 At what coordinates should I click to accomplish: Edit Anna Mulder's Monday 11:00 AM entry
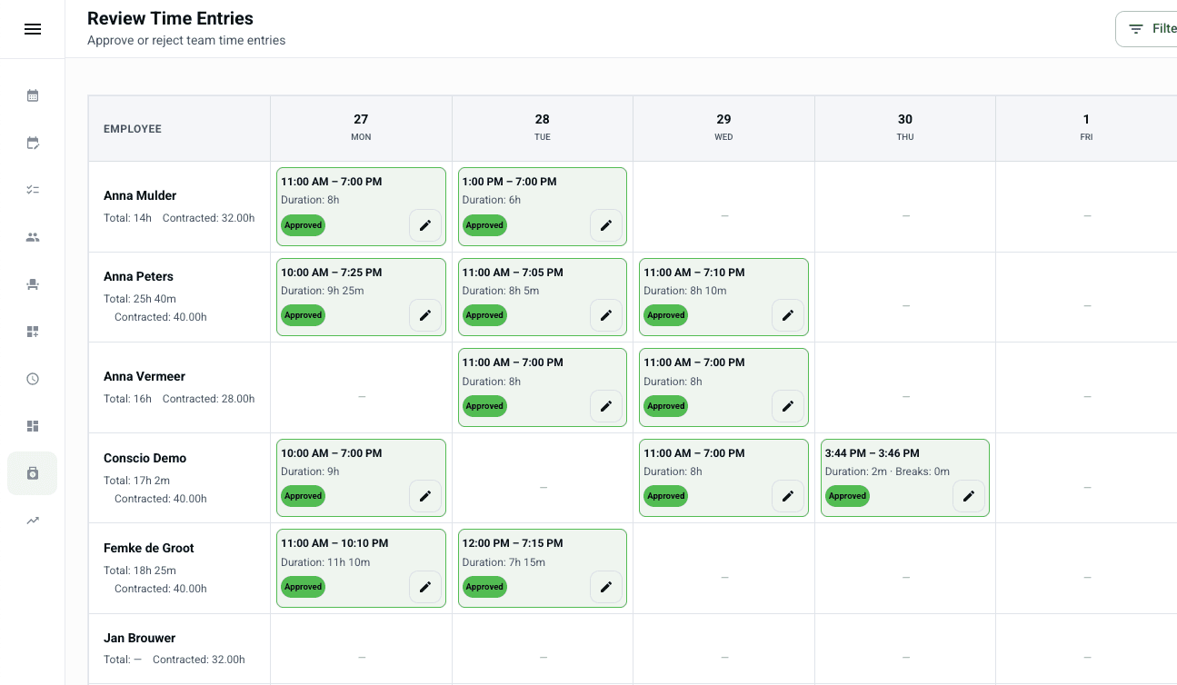point(425,225)
